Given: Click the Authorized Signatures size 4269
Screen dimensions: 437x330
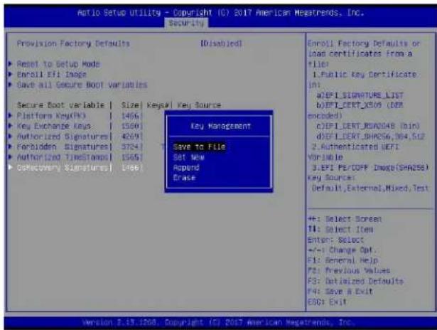Looking at the screenshot, I should pyautogui.click(x=130, y=137).
